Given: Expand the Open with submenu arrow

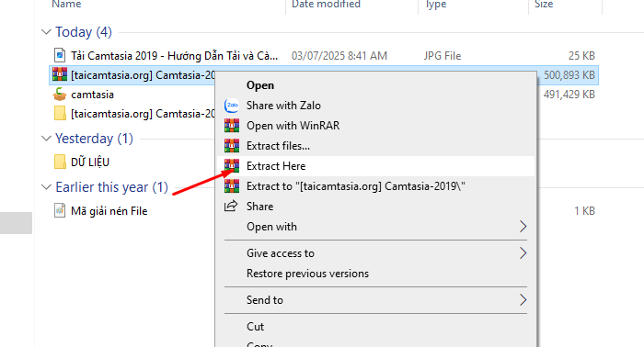Looking at the screenshot, I should click(523, 226).
